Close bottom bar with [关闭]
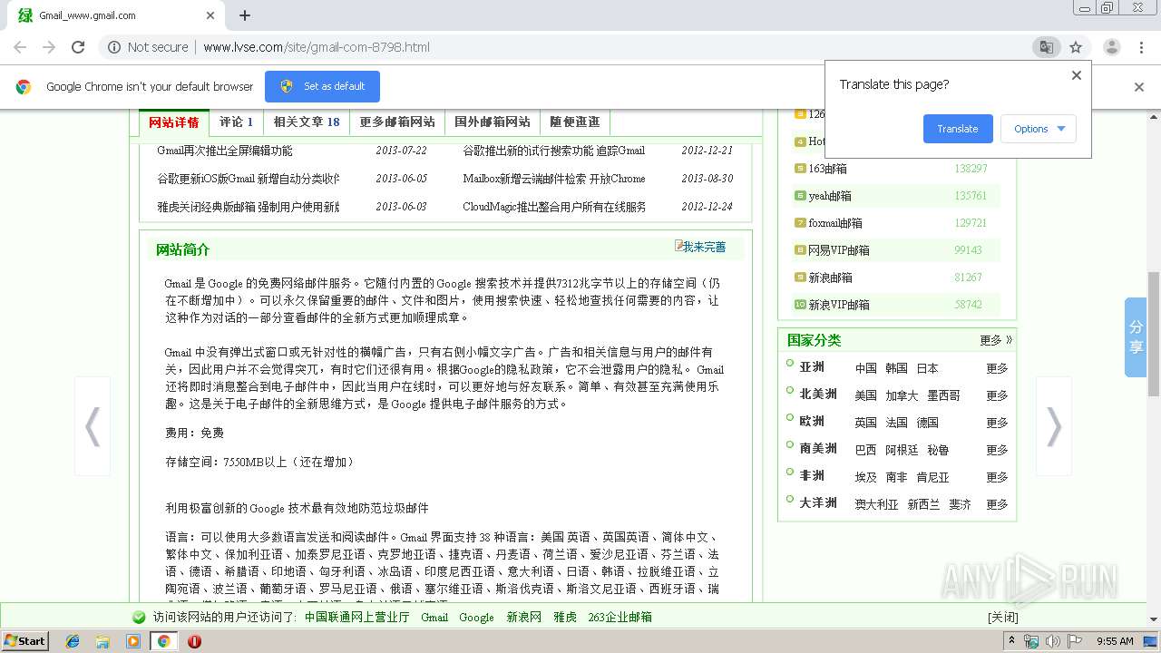This screenshot has height=653, width=1161. [1003, 617]
